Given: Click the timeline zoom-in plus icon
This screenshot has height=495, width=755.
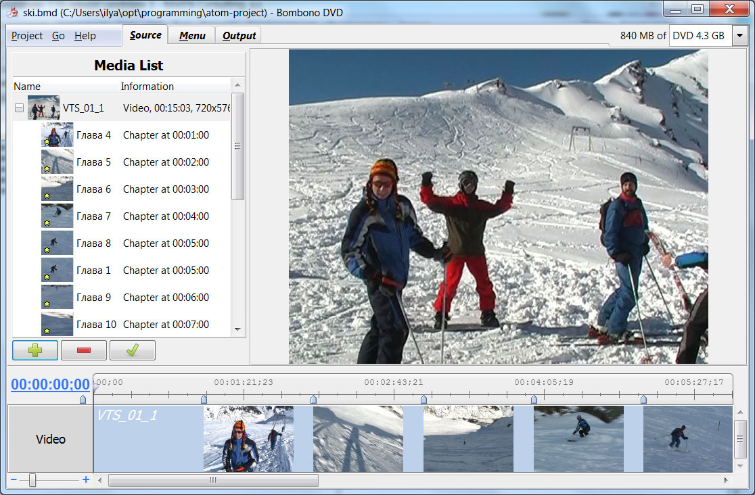Looking at the screenshot, I should click(86, 479).
